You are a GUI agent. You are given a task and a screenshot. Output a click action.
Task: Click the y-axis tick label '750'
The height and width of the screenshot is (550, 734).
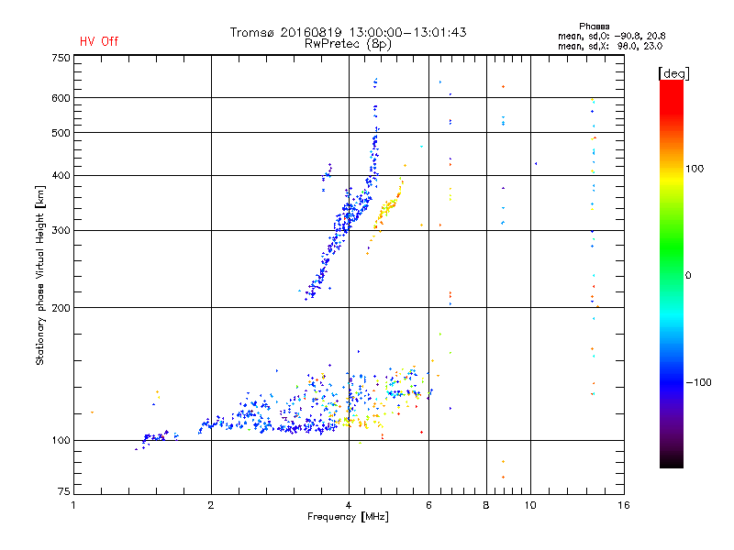[61, 58]
